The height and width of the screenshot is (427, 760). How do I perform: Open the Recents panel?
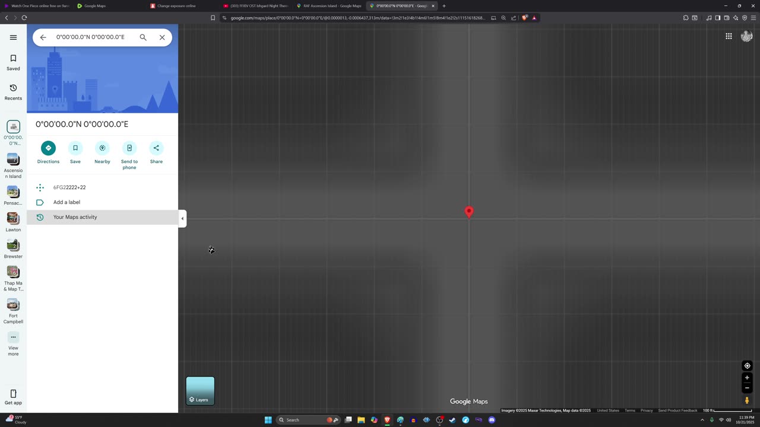(13, 92)
